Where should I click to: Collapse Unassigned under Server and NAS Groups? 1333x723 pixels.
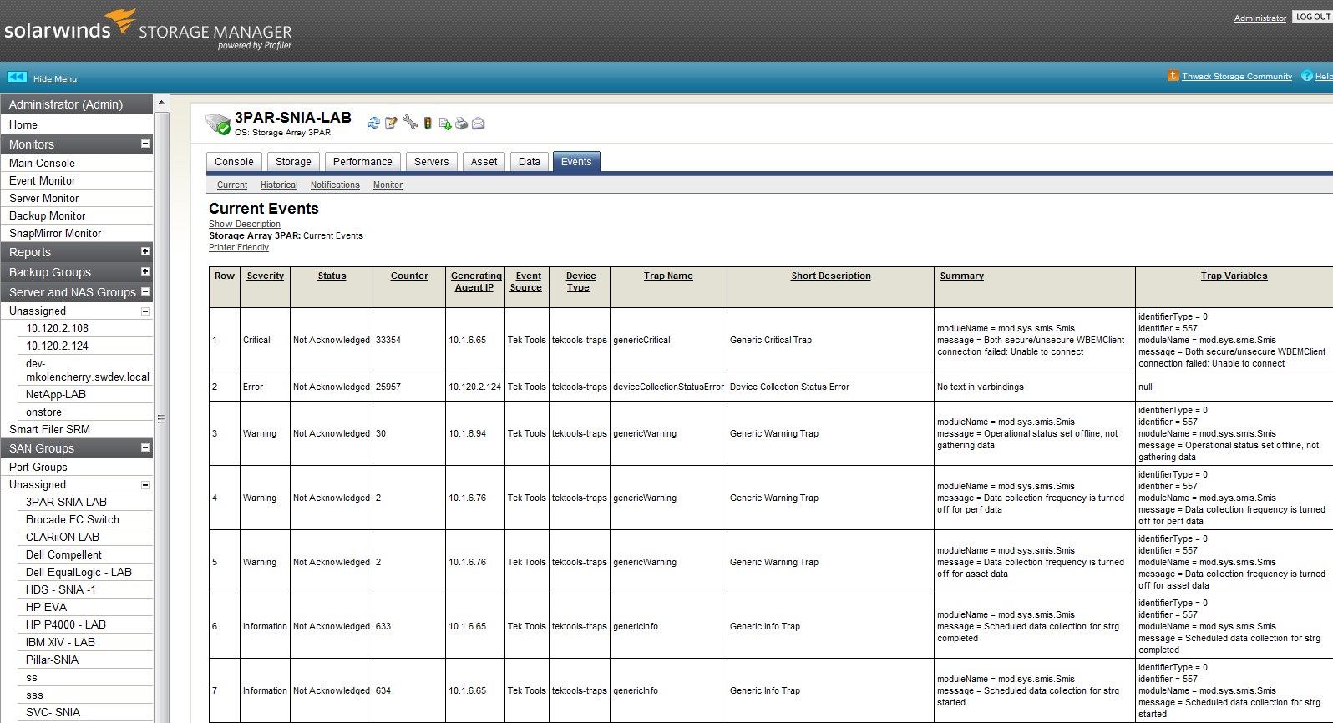[x=145, y=311]
